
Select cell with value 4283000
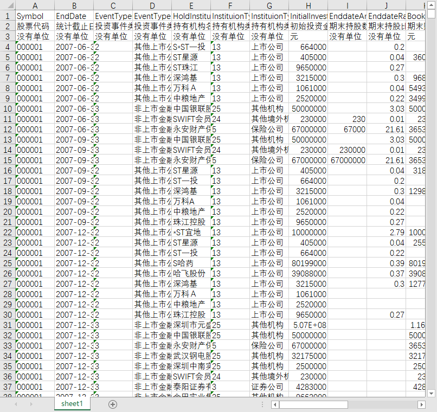(308, 387)
